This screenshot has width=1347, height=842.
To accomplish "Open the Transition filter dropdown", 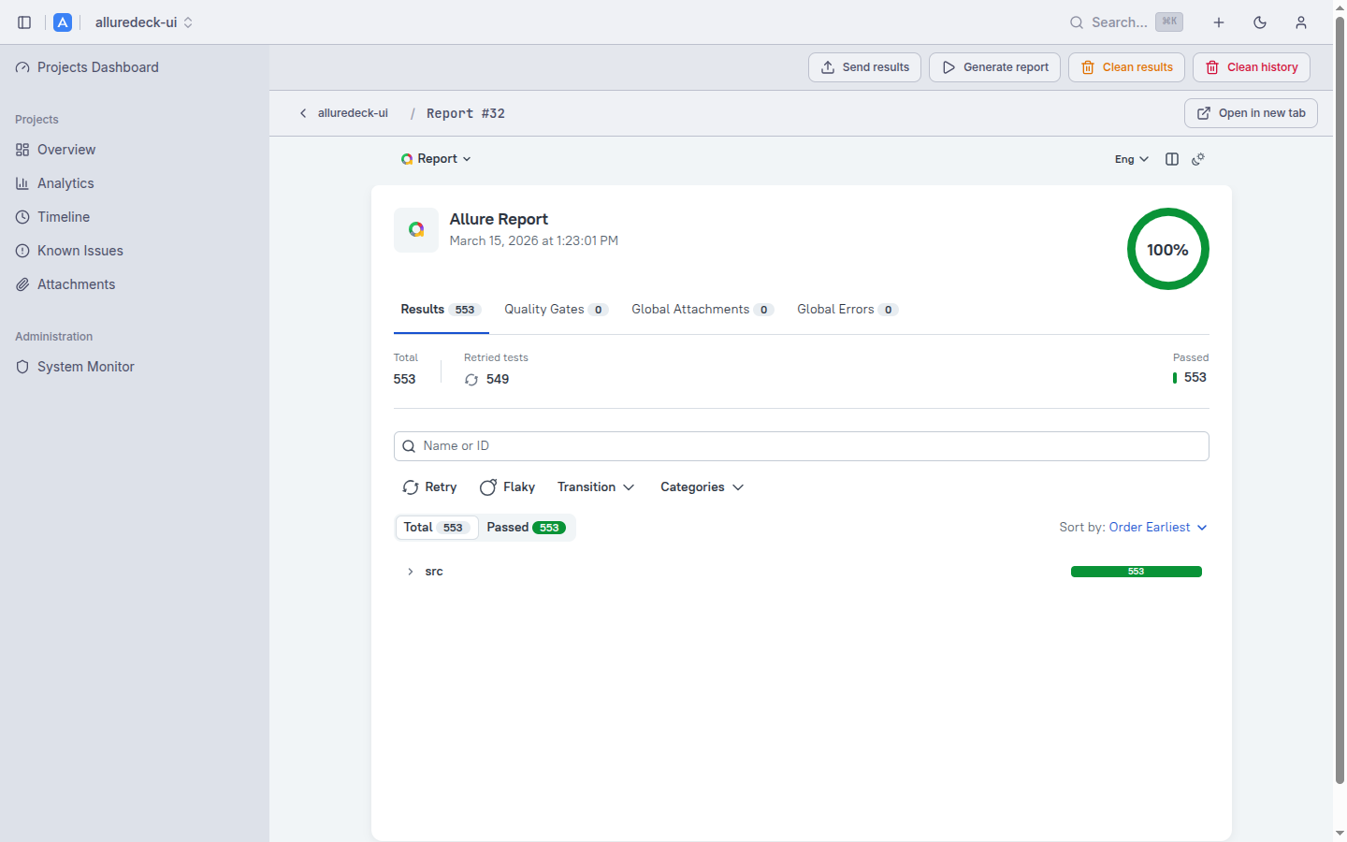I will coord(596,487).
